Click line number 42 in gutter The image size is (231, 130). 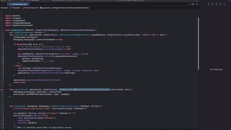1,90
